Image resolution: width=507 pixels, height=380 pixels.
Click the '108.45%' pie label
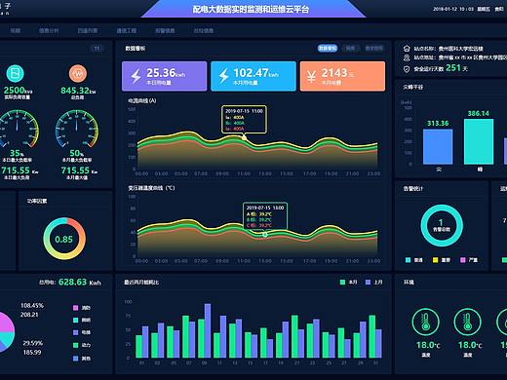click(x=32, y=306)
